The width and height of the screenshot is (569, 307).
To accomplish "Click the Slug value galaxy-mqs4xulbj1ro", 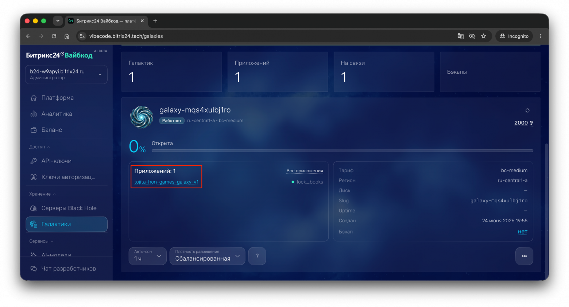I will [499, 201].
